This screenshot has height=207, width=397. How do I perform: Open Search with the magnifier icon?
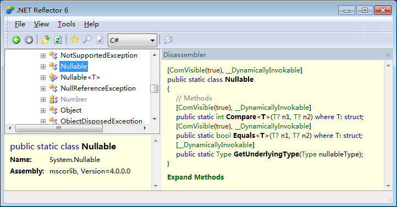[x=87, y=40]
